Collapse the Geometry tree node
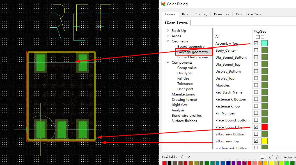The width and height of the screenshot is (296, 165). 168,41
